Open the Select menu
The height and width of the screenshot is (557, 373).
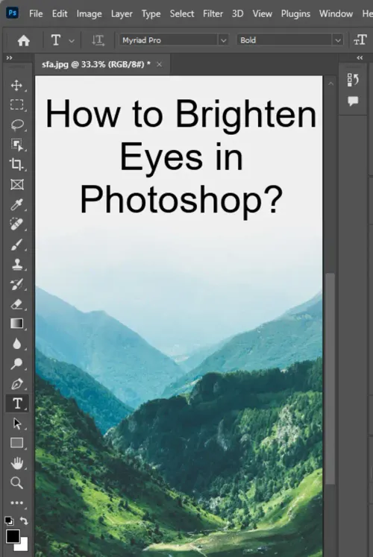click(x=182, y=14)
